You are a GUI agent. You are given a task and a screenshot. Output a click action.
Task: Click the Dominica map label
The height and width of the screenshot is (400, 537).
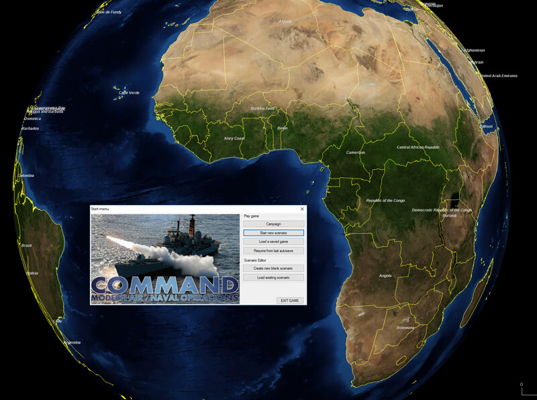[x=32, y=119]
